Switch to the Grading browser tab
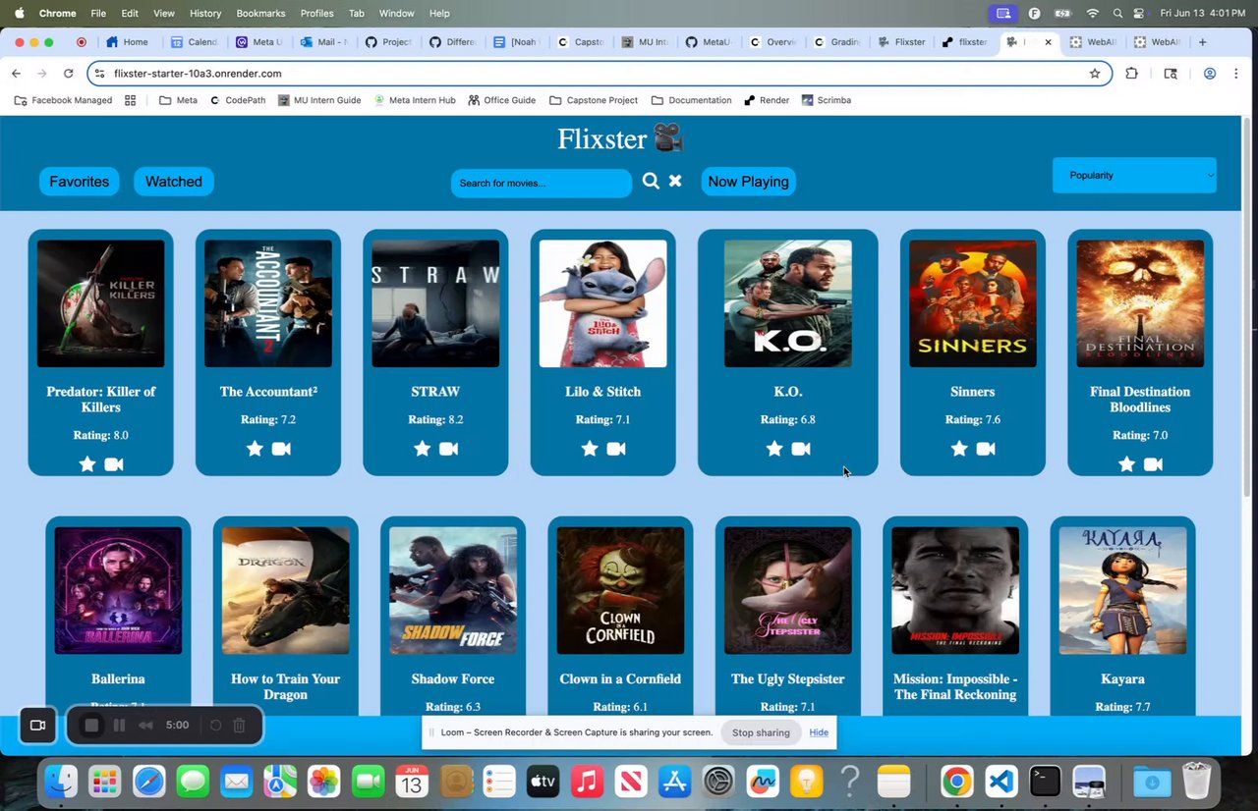The image size is (1258, 811). coord(837,42)
